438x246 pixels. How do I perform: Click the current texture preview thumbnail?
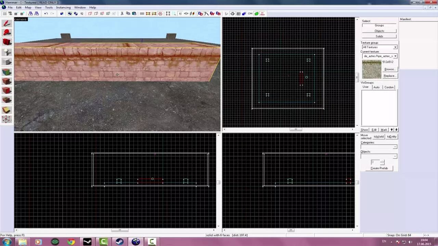(x=372, y=69)
